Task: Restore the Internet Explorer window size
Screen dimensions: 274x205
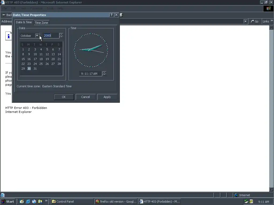Action: point(266,2)
